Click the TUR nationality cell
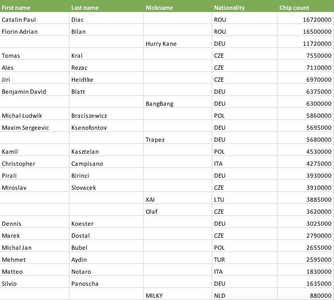334x300 pixels. click(219, 260)
